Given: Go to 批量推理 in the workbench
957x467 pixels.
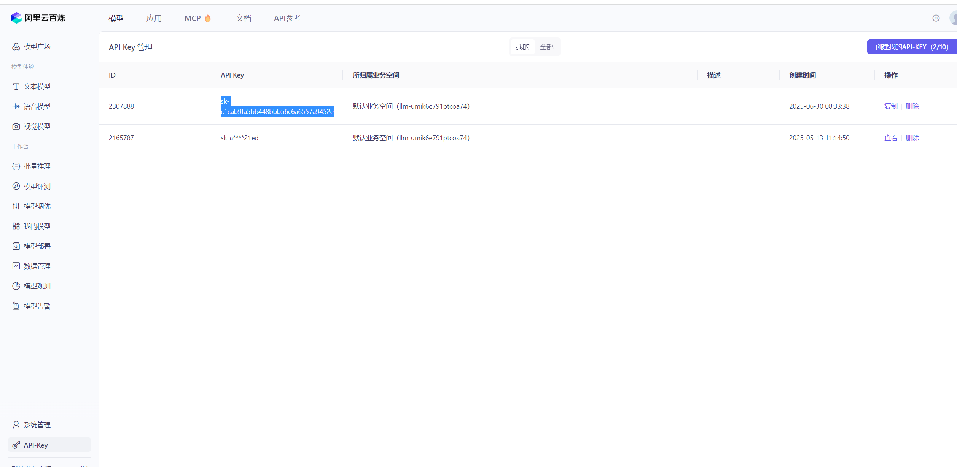Looking at the screenshot, I should [37, 166].
